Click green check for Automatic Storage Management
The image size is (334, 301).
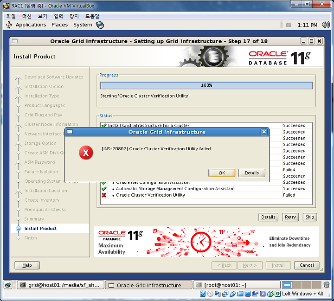tap(104, 189)
